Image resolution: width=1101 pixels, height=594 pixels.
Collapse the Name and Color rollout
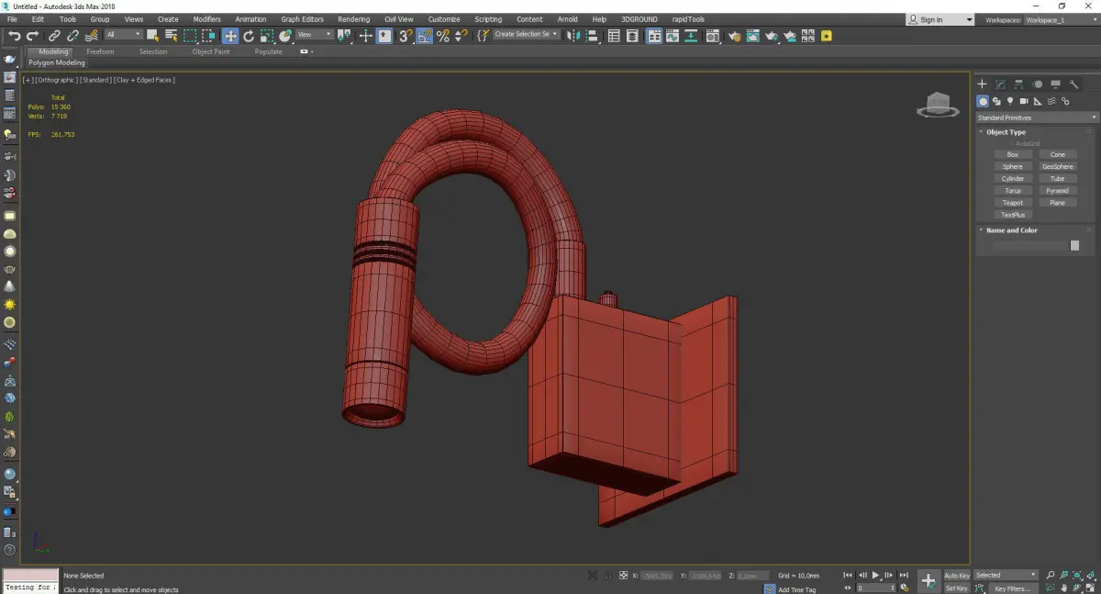[x=1011, y=230]
